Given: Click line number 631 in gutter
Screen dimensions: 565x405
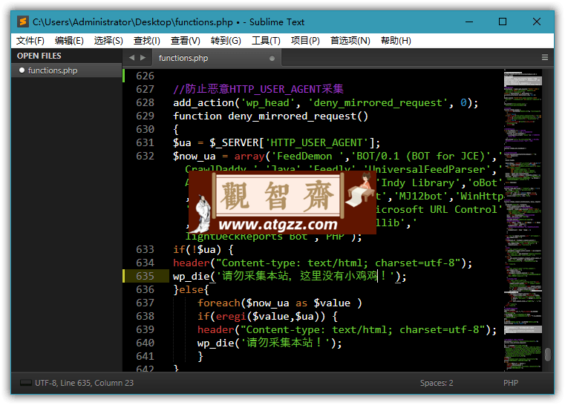Looking at the screenshot, I should [145, 142].
